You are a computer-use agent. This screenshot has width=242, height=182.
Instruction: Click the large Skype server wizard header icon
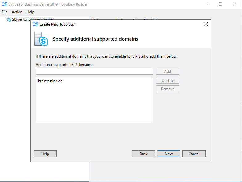pos(41,39)
